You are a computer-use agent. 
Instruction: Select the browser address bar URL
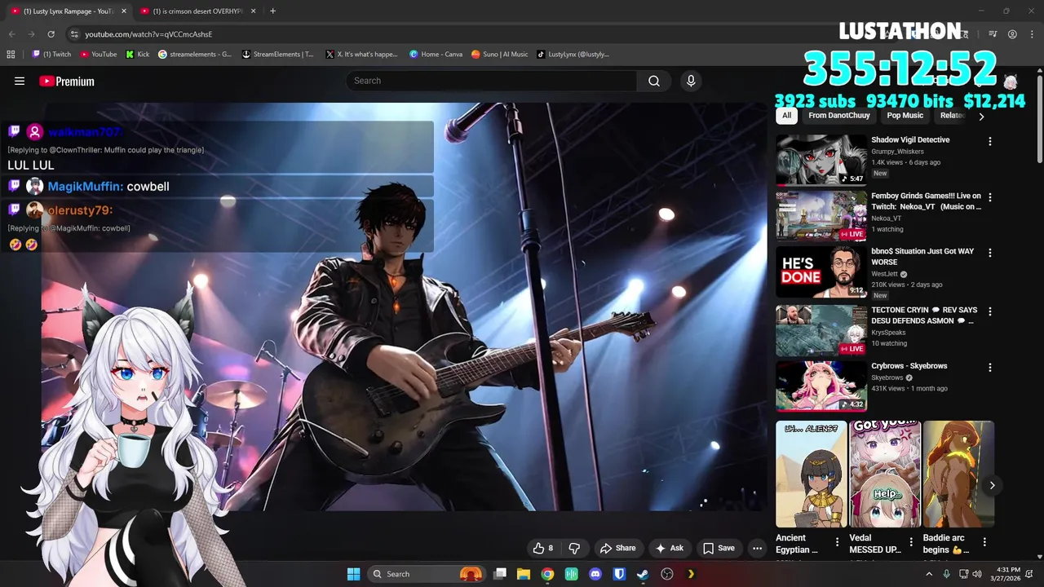148,34
